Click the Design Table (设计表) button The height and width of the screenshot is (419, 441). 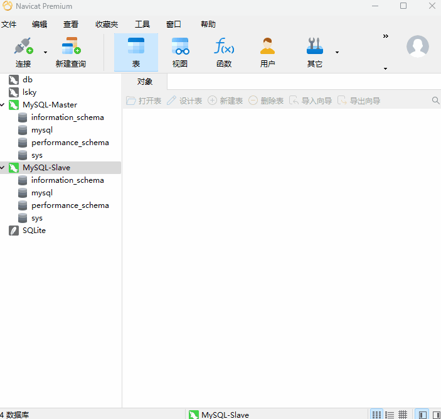coord(184,101)
